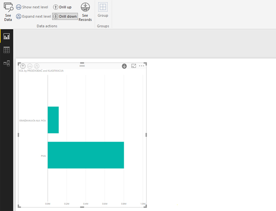This screenshot has width=276, height=211.
Task: Click double-arrow next level icon on chart
Action: 30,66
